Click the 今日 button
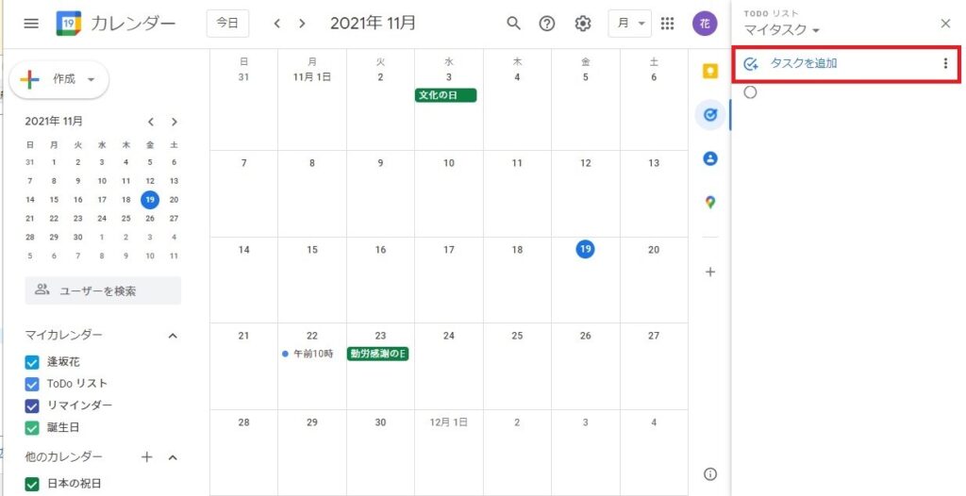This screenshot has width=966, height=496. coord(227,23)
